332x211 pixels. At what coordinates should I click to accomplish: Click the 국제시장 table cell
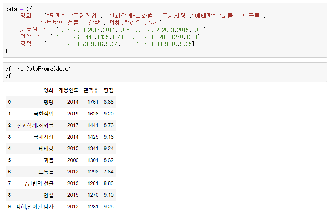(44, 137)
